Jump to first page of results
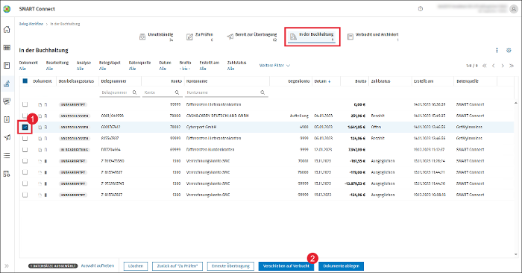The image size is (522, 273). point(485,66)
